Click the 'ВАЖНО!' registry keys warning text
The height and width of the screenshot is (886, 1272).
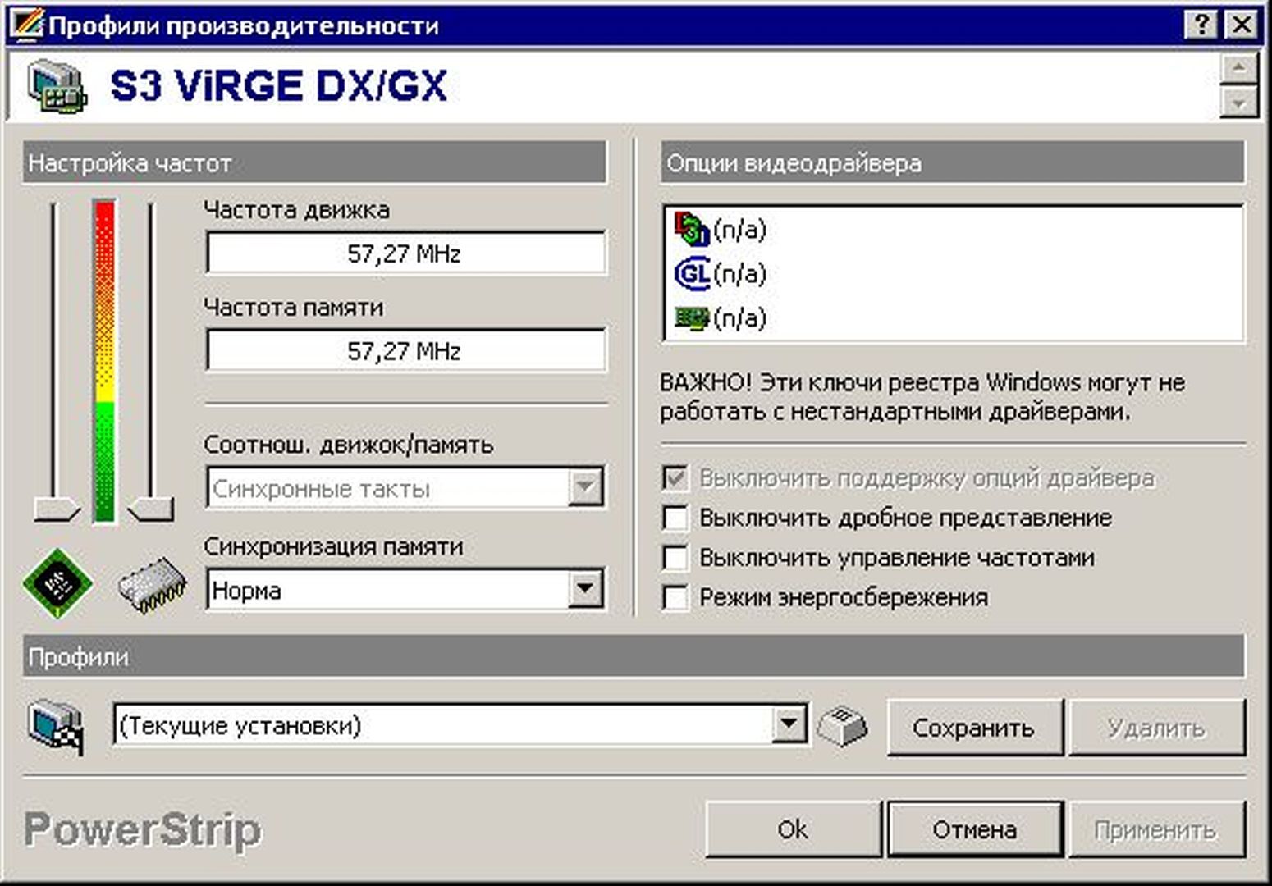(923, 397)
